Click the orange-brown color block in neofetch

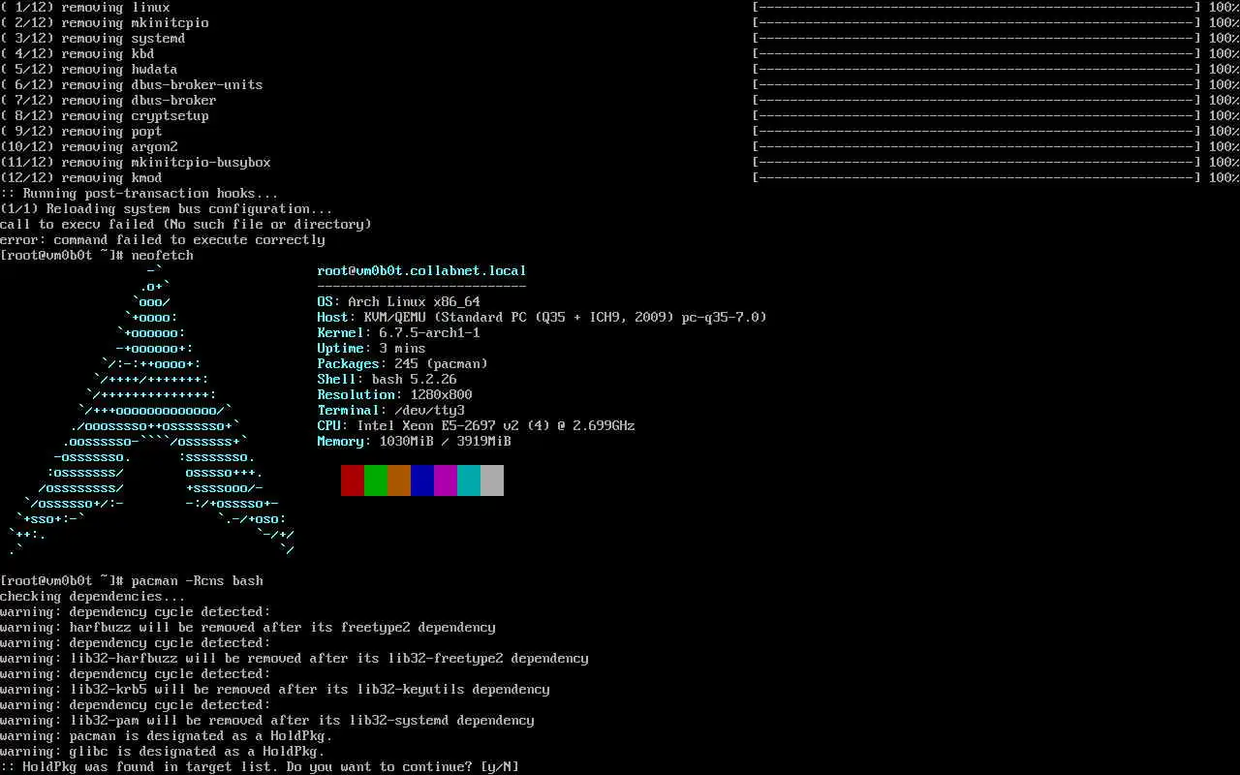399,480
